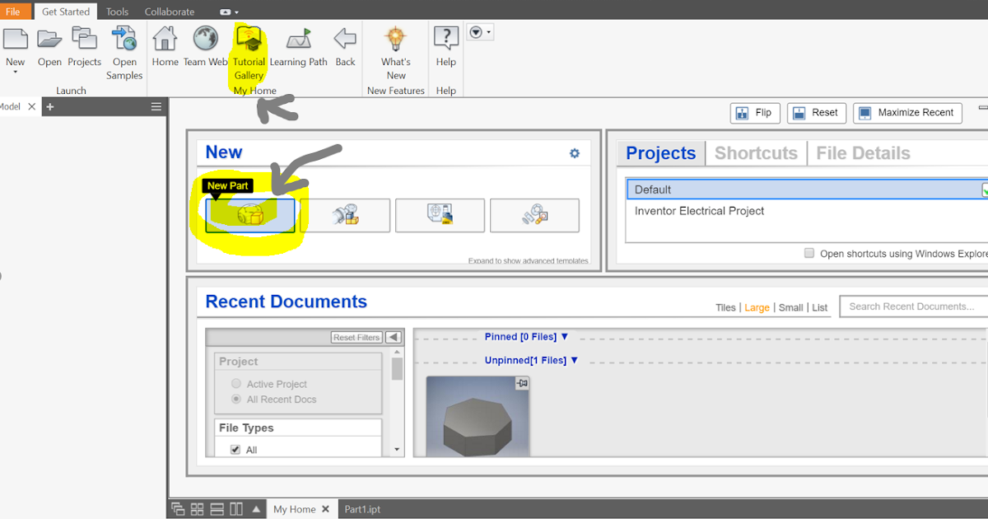
Task: Collapse the Unpinned files section
Action: pyautogui.click(x=575, y=360)
